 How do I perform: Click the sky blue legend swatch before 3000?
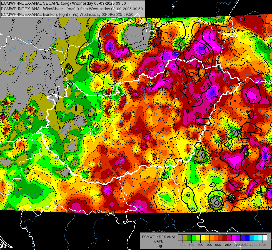pos(251,238)
